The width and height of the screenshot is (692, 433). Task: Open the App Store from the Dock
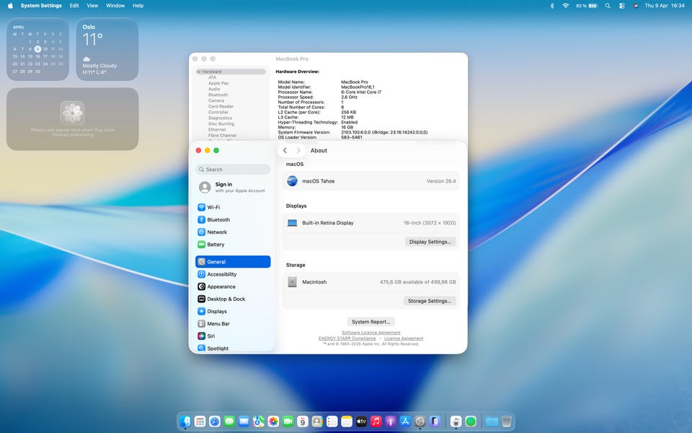405,421
